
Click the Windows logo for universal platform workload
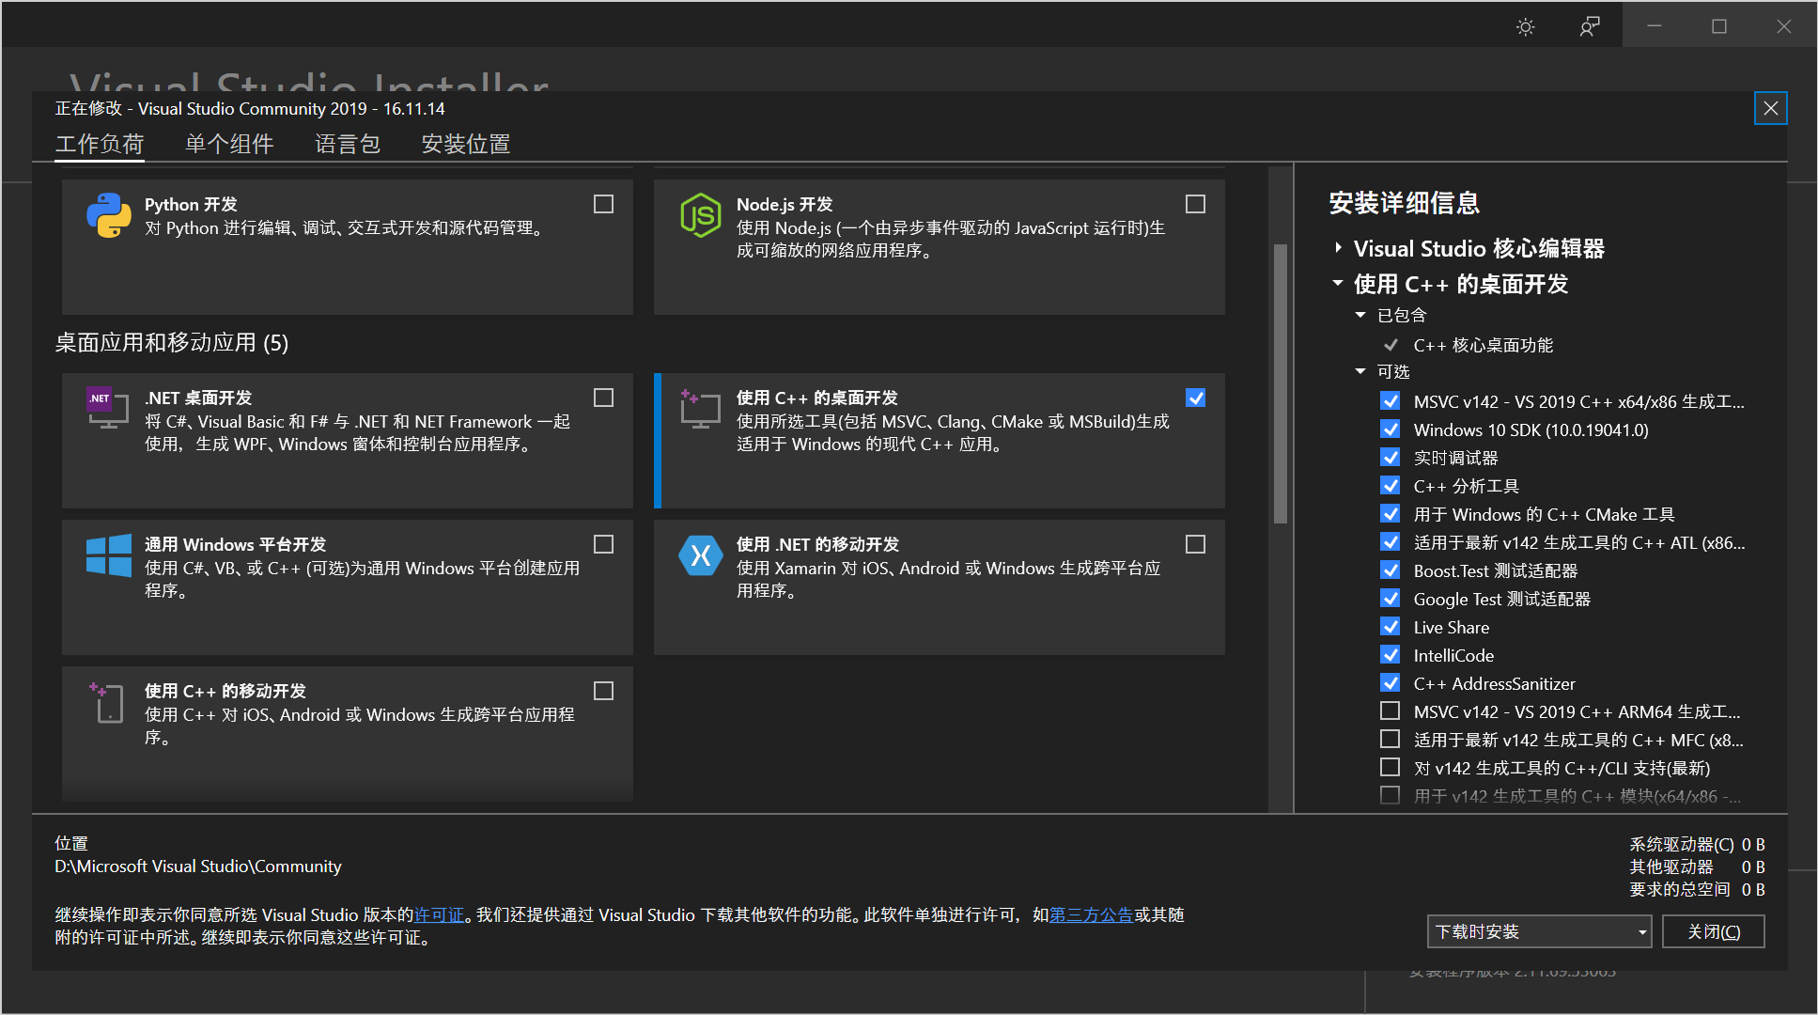(x=109, y=554)
